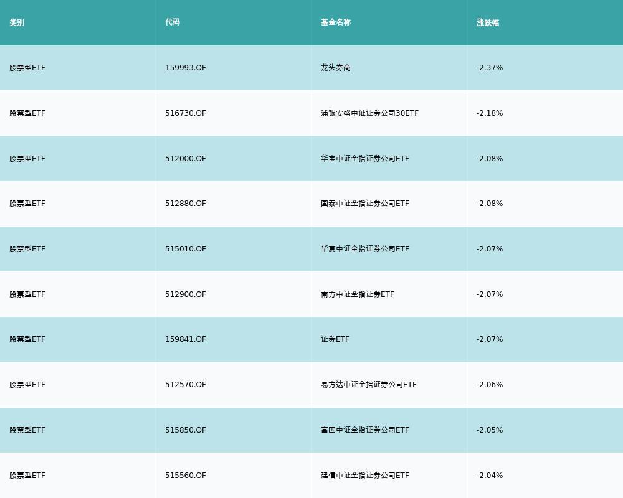Select fund code 515850.OF

[185, 430]
